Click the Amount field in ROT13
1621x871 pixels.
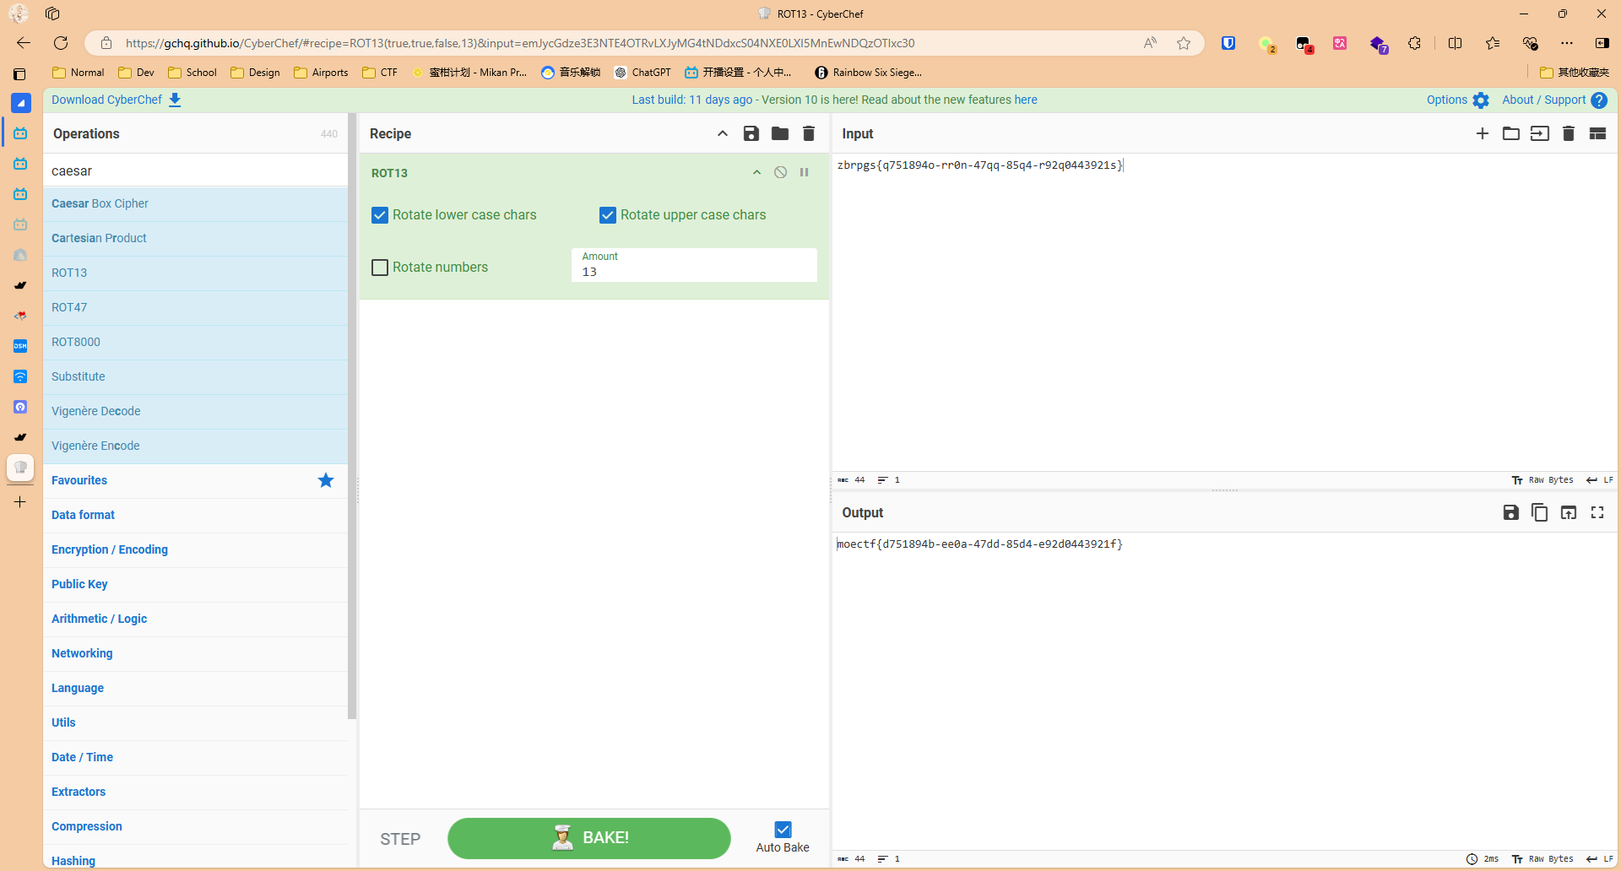[693, 272]
